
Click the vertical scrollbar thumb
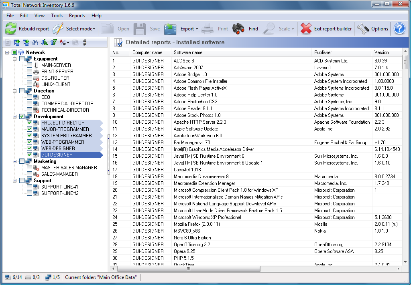tap(405, 62)
